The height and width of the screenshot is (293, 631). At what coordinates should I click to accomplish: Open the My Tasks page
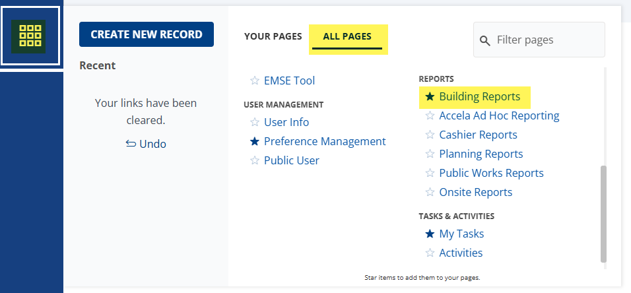coord(461,234)
